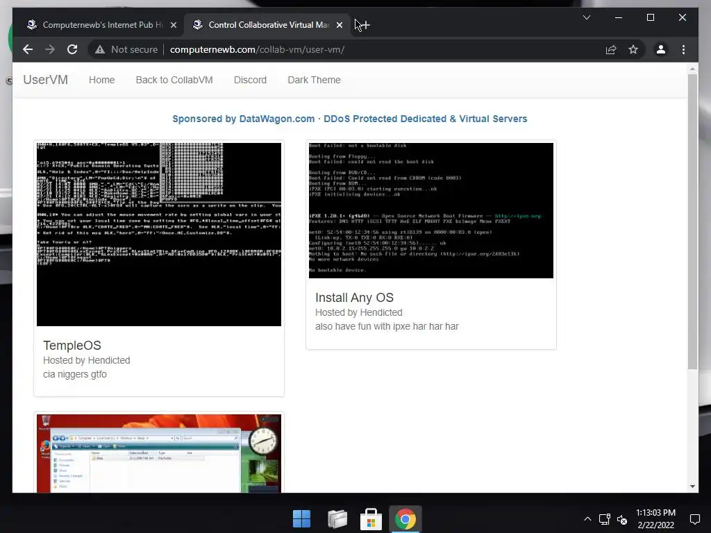
Task: Click Hosted by Hendicted under Install Any OS
Action: (359, 312)
